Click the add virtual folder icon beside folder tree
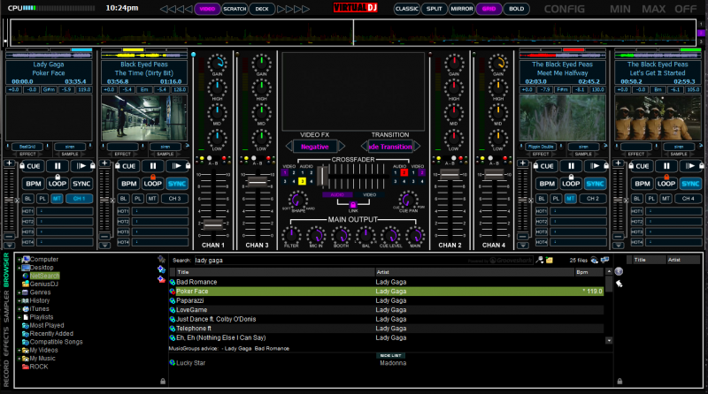 (x=161, y=269)
